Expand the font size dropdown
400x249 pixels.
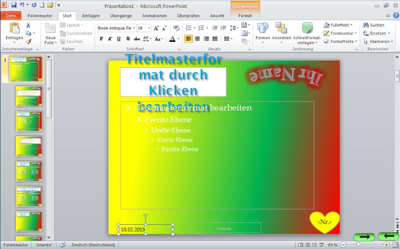tap(148, 28)
